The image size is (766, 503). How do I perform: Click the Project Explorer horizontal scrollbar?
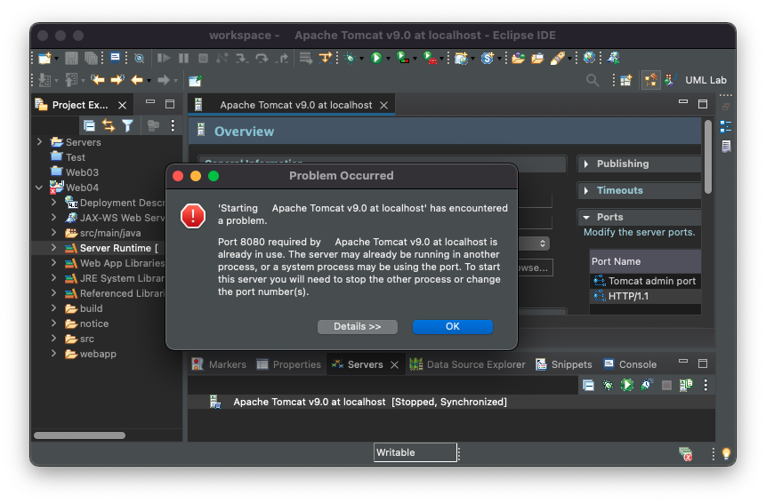pyautogui.click(x=79, y=435)
